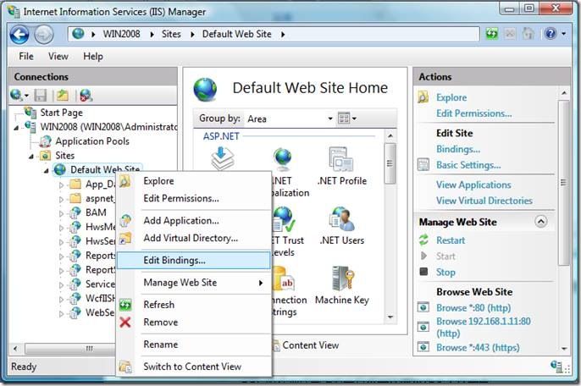The width and height of the screenshot is (581, 386).
Task: Click the Application Pools gear icon in tree
Action: pyautogui.click(x=45, y=141)
